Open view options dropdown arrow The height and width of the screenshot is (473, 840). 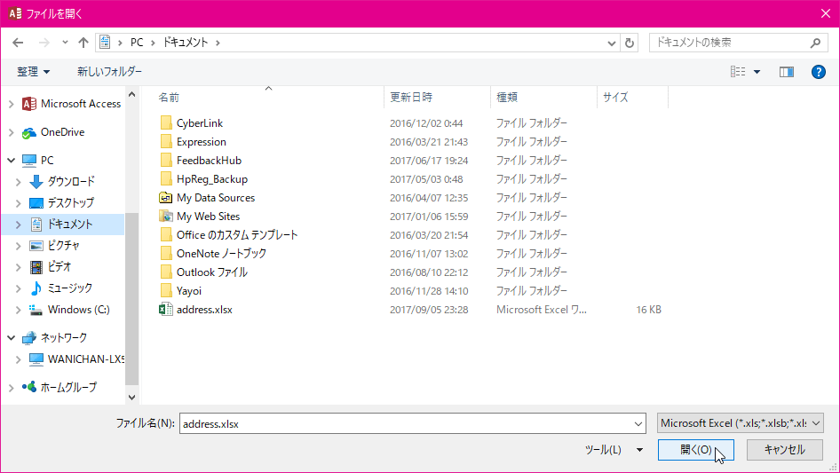(757, 72)
